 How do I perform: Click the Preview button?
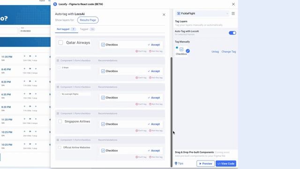coord(205,164)
